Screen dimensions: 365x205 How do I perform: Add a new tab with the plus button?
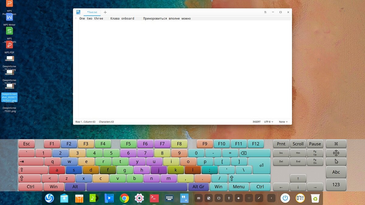105,12
